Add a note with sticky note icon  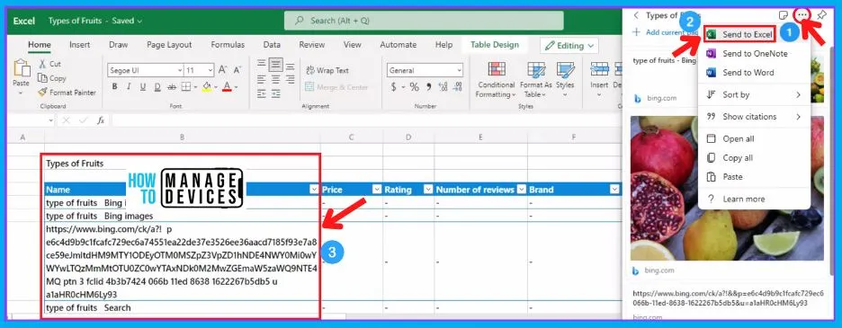(x=784, y=15)
